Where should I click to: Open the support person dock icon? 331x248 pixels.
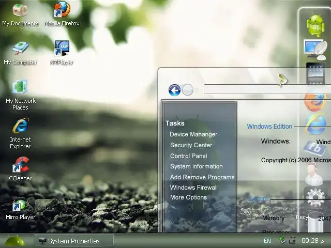314,174
